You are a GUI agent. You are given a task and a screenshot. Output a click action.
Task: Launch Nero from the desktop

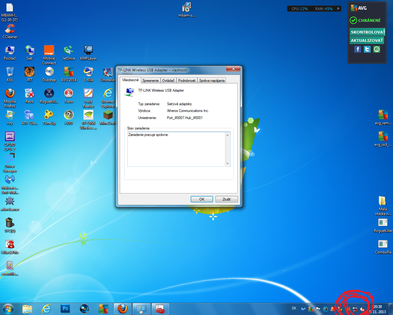click(x=69, y=96)
